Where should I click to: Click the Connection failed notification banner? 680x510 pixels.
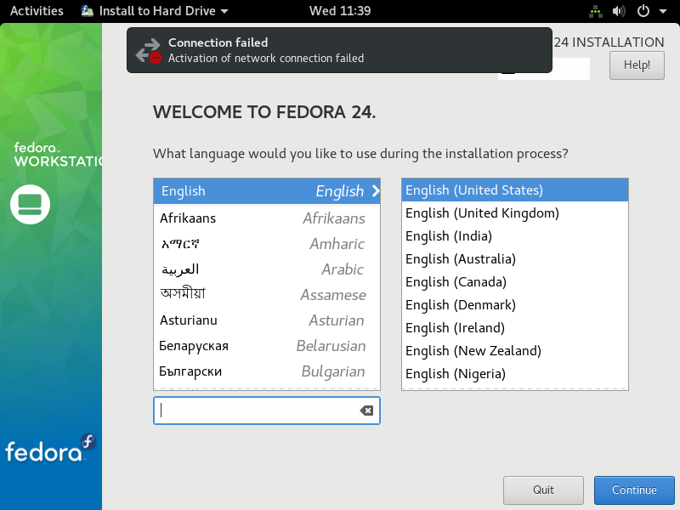339,50
